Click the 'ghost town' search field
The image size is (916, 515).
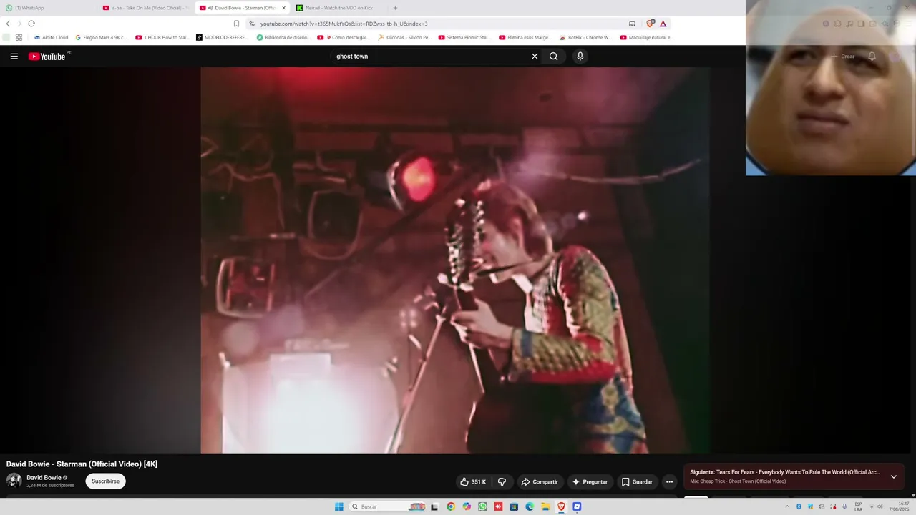point(429,57)
